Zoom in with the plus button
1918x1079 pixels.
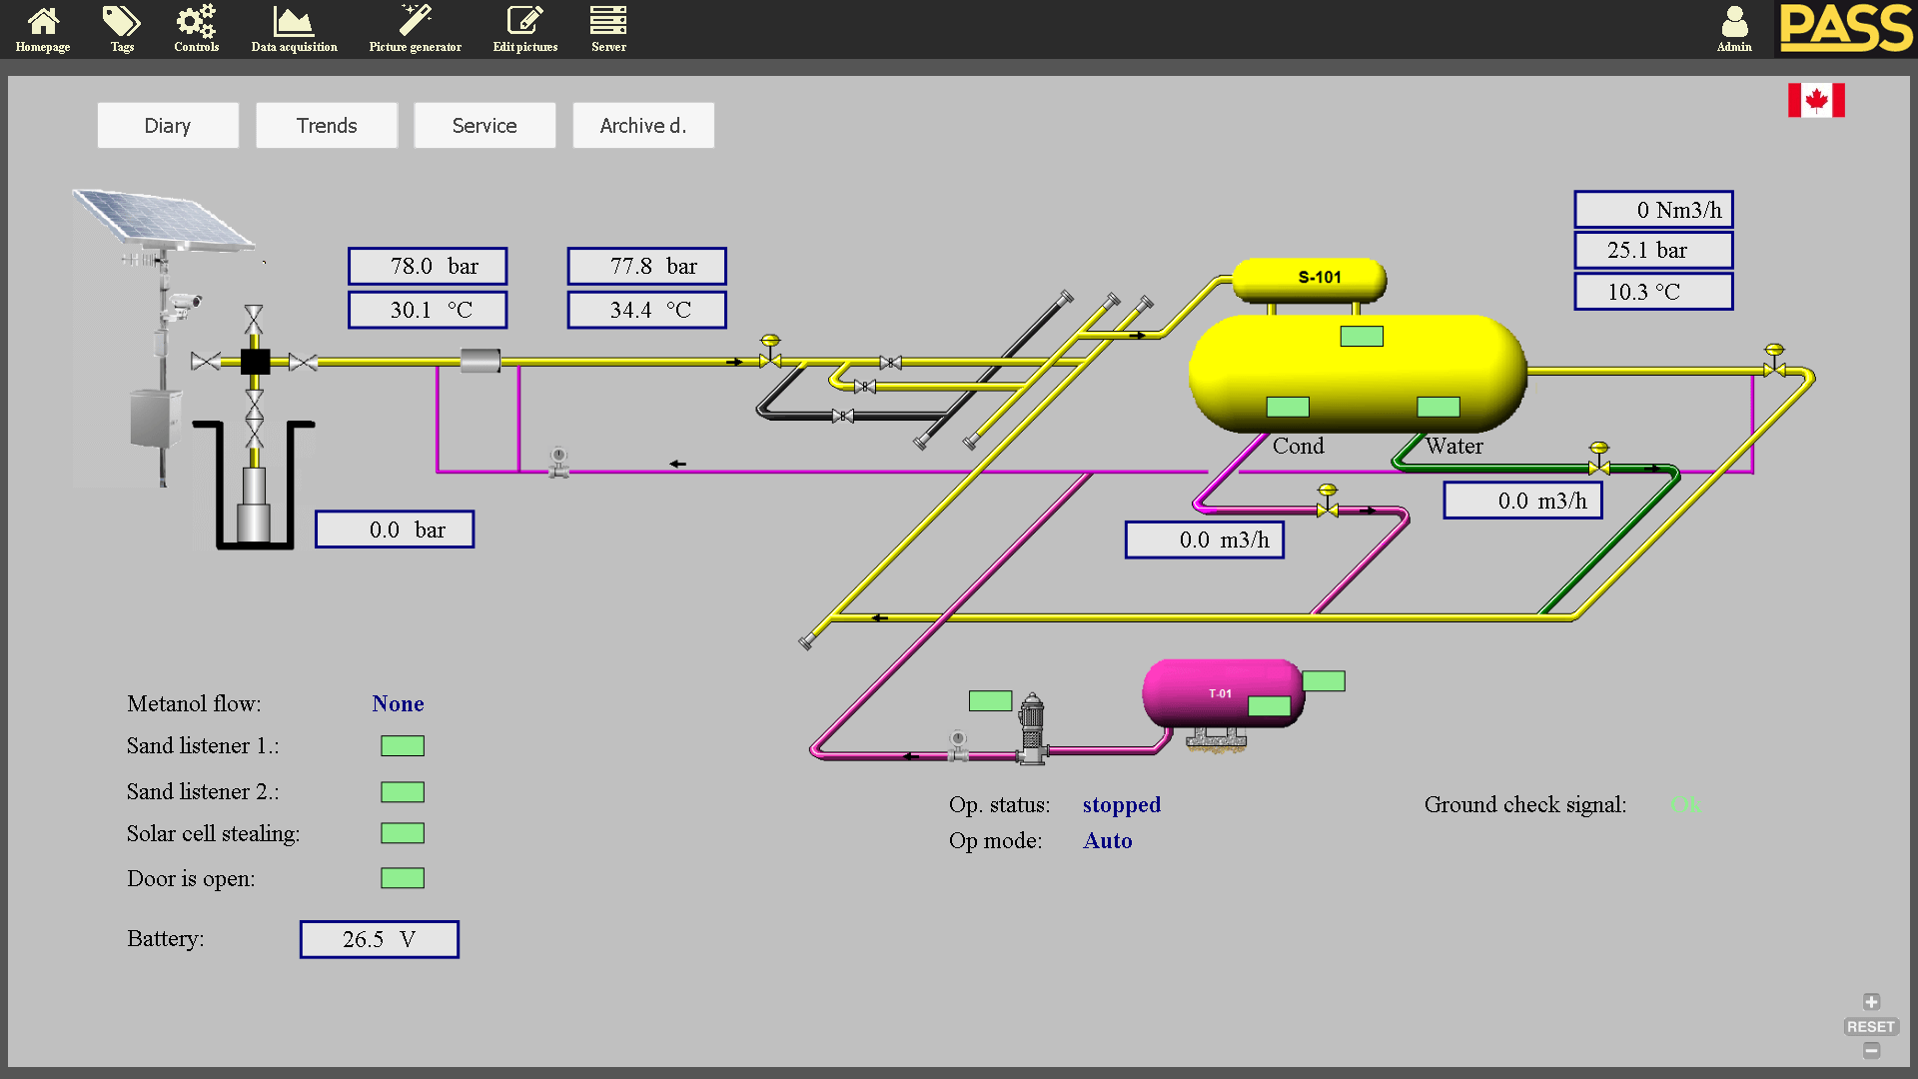[1871, 1002]
